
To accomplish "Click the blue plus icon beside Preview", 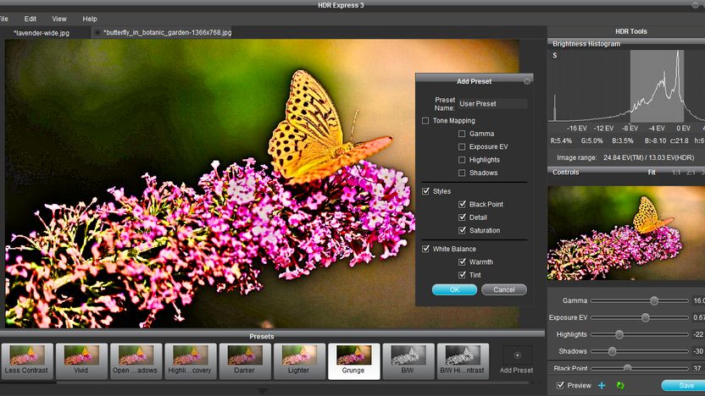I will [602, 385].
